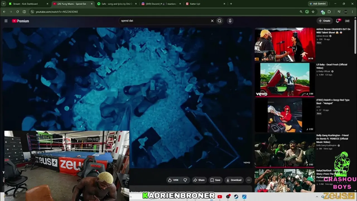Switch to the Batter Up tab
This screenshot has height=201, width=357.
[206, 4]
